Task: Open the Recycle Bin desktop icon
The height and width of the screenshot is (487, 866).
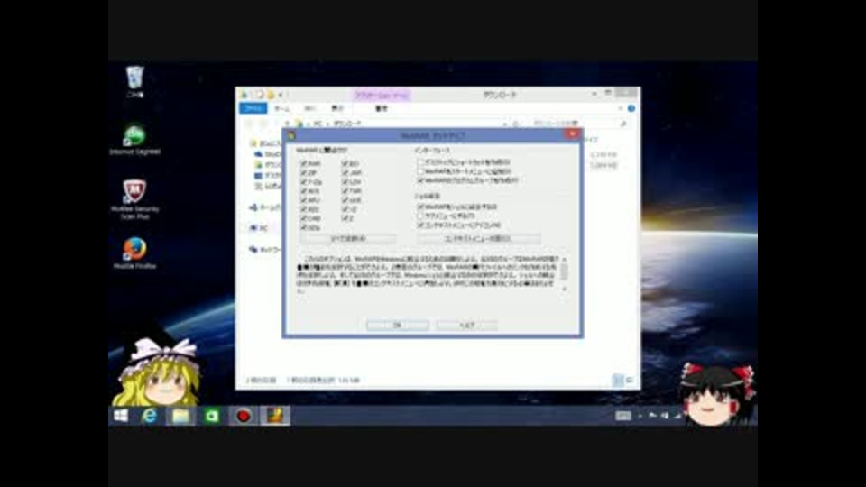Action: (x=134, y=82)
